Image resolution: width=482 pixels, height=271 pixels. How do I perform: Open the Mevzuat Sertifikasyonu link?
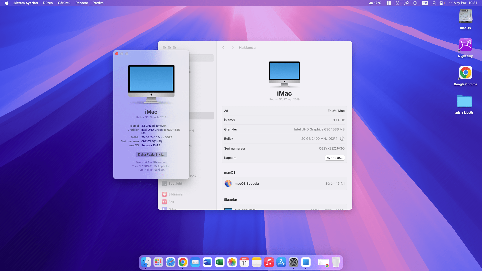[x=151, y=162]
